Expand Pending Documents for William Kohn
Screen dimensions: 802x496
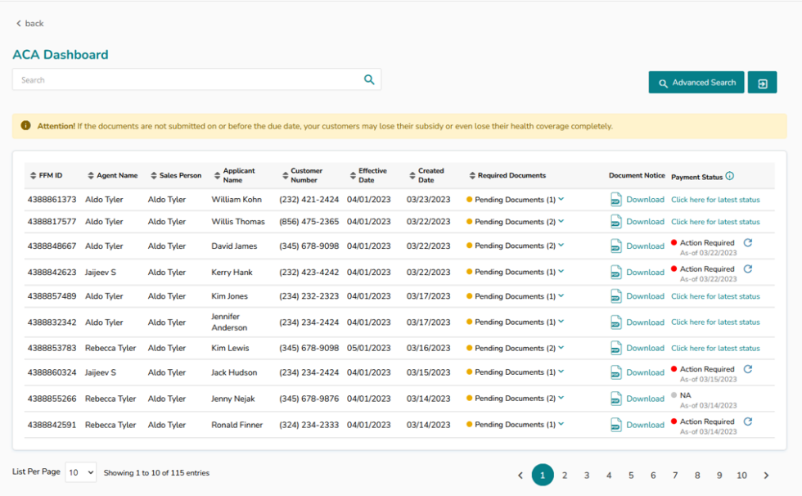point(561,199)
